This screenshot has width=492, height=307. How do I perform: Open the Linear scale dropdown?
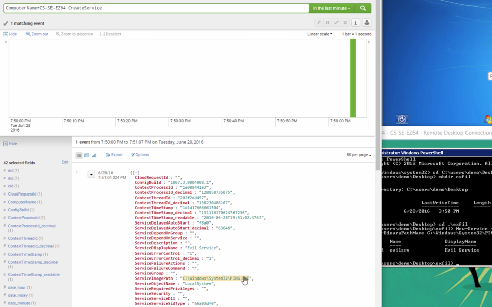320,34
